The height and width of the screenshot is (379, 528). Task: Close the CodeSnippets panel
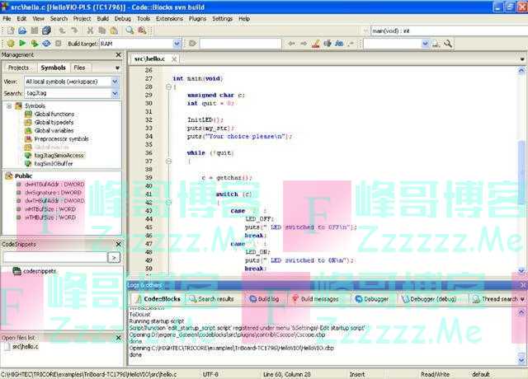[x=118, y=245]
